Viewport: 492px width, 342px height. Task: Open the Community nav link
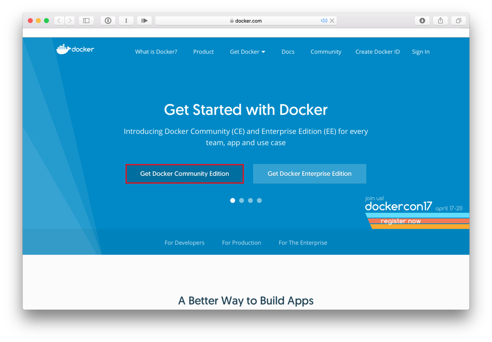326,52
